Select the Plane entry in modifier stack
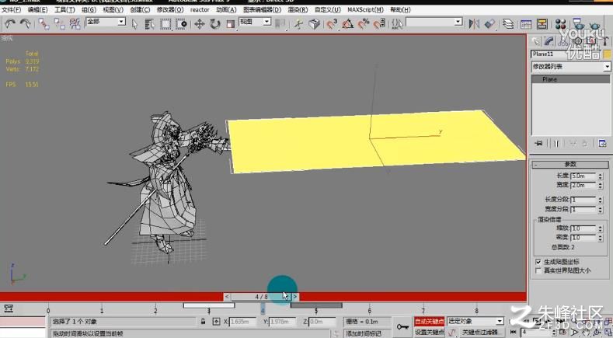613x338 pixels. tap(571, 79)
